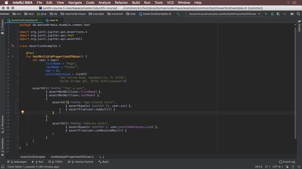Image resolution: width=302 pixels, height=169 pixels.
Task: Click the src breadcrumb folder
Action: pos(17,14)
